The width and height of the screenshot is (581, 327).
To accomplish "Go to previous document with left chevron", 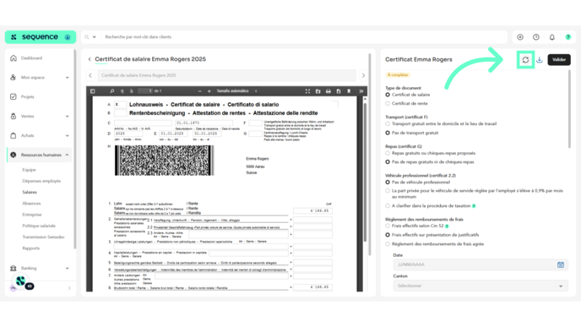I will [x=90, y=75].
